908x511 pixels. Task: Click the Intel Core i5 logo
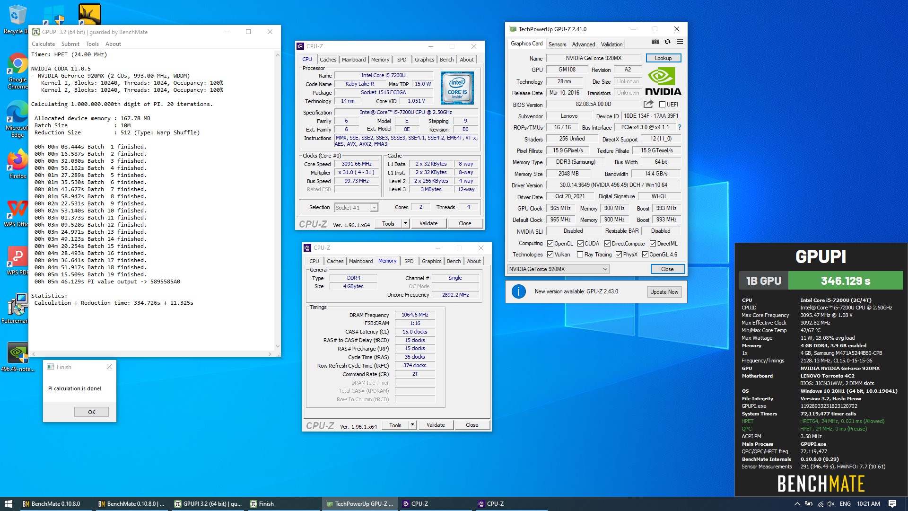457,88
